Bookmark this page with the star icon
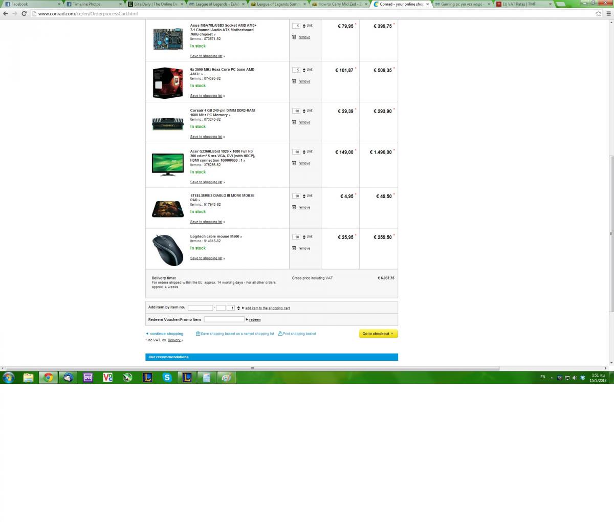 [598, 13]
